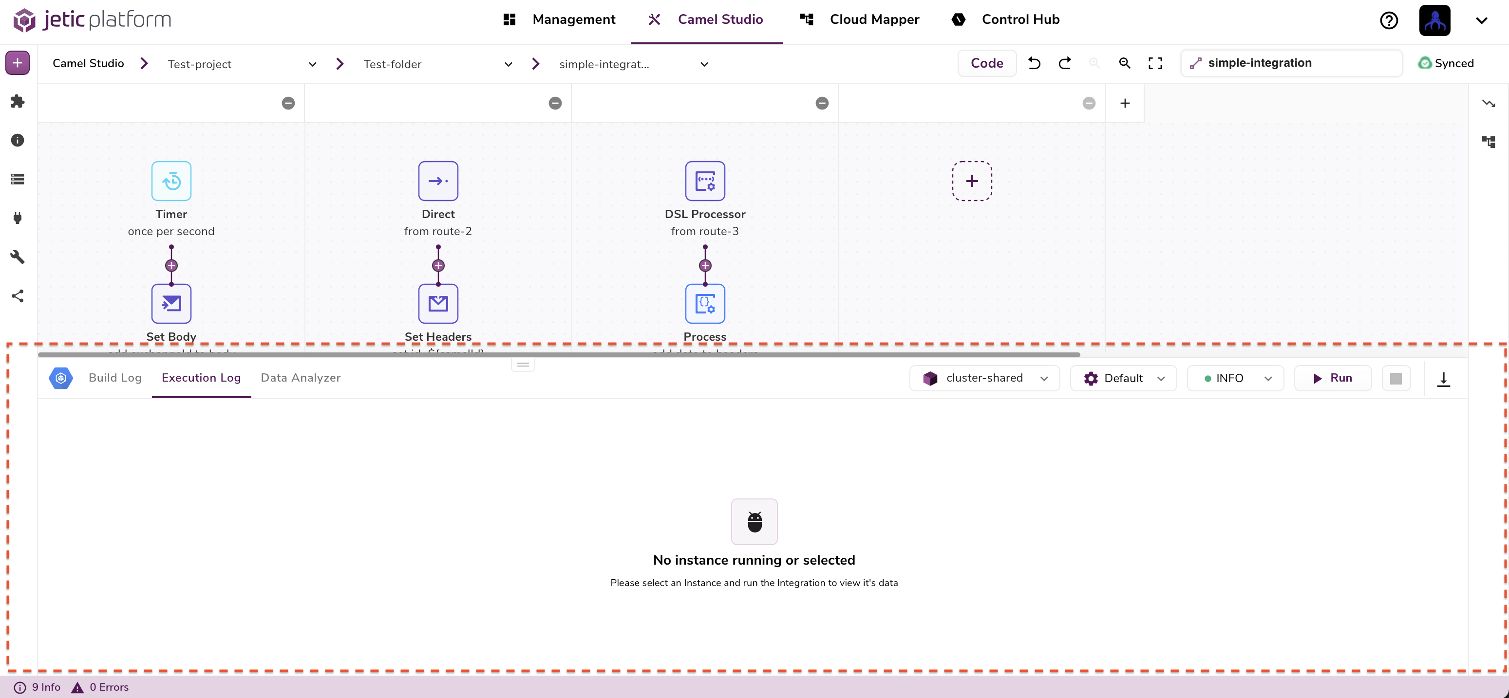1509x698 pixels.
Task: Open the stacked list sidebar icon
Action: pyautogui.click(x=18, y=179)
